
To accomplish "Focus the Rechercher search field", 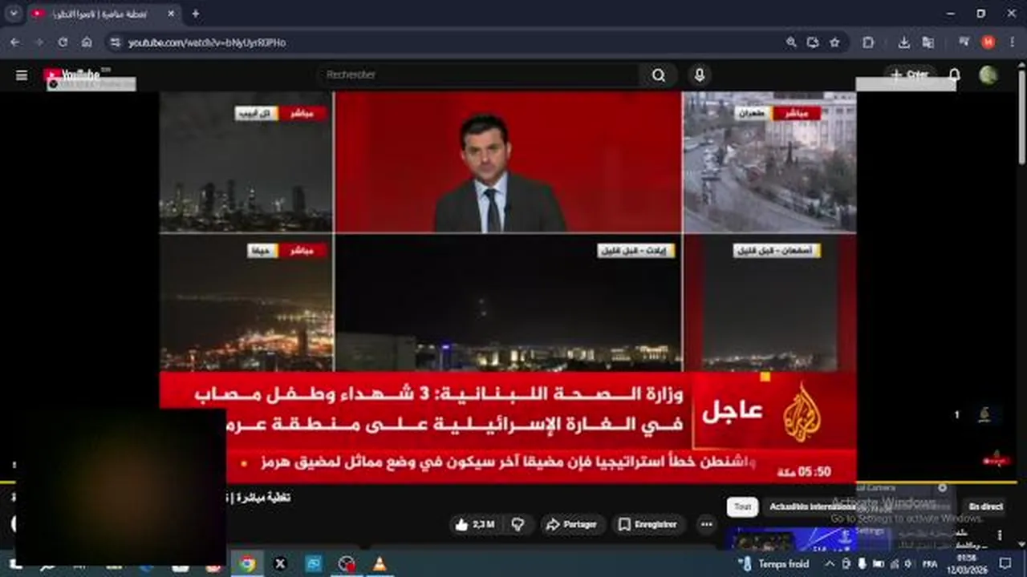I will (x=478, y=75).
